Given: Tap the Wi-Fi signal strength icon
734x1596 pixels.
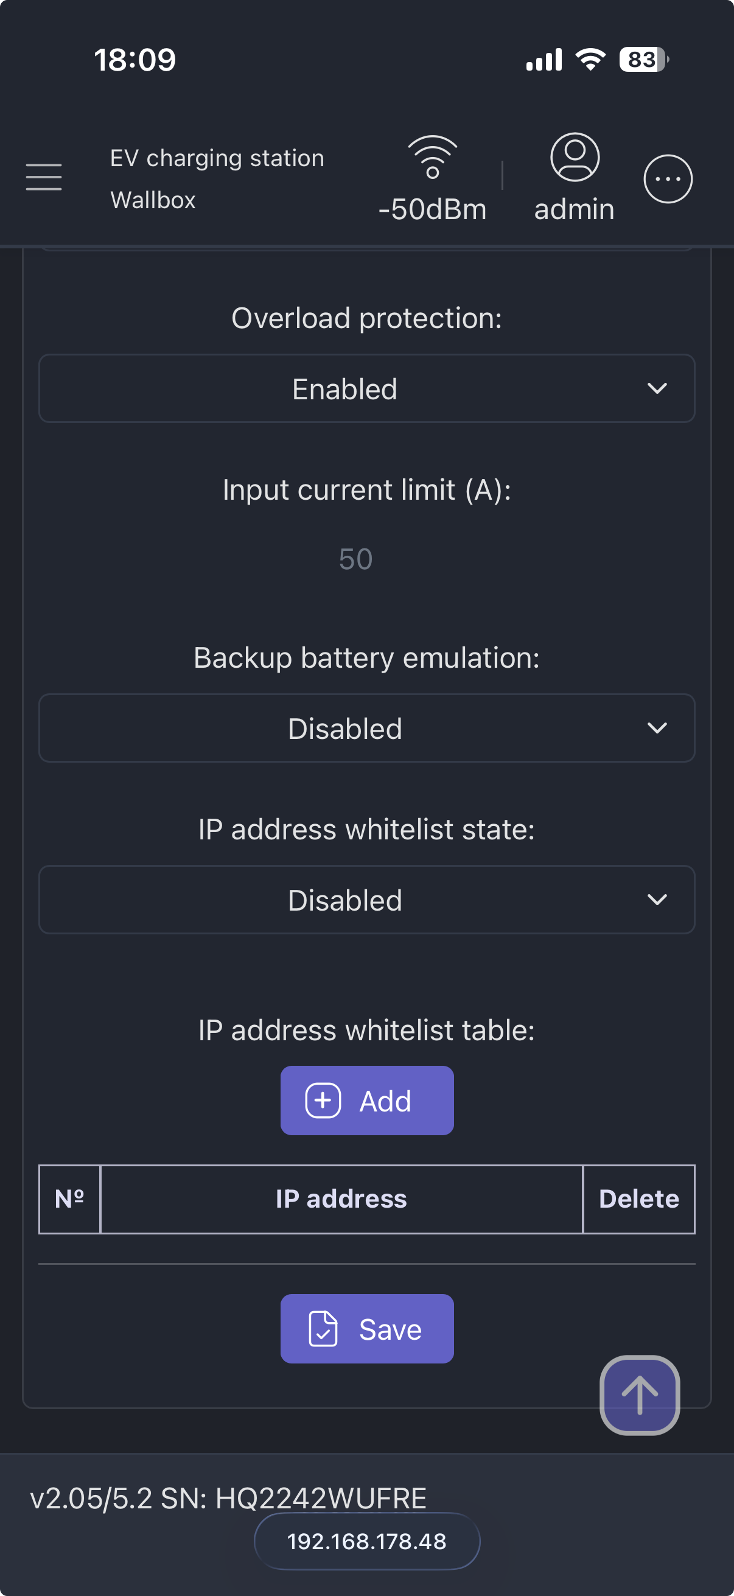Looking at the screenshot, I should pyautogui.click(x=432, y=158).
